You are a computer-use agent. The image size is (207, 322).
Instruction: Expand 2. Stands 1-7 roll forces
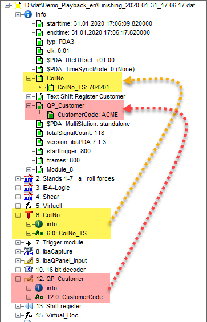pyautogui.click(x=18, y=178)
